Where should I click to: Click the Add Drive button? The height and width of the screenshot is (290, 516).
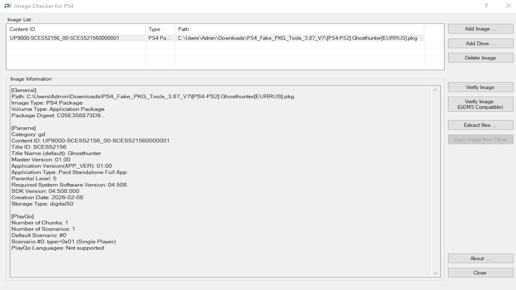480,44
